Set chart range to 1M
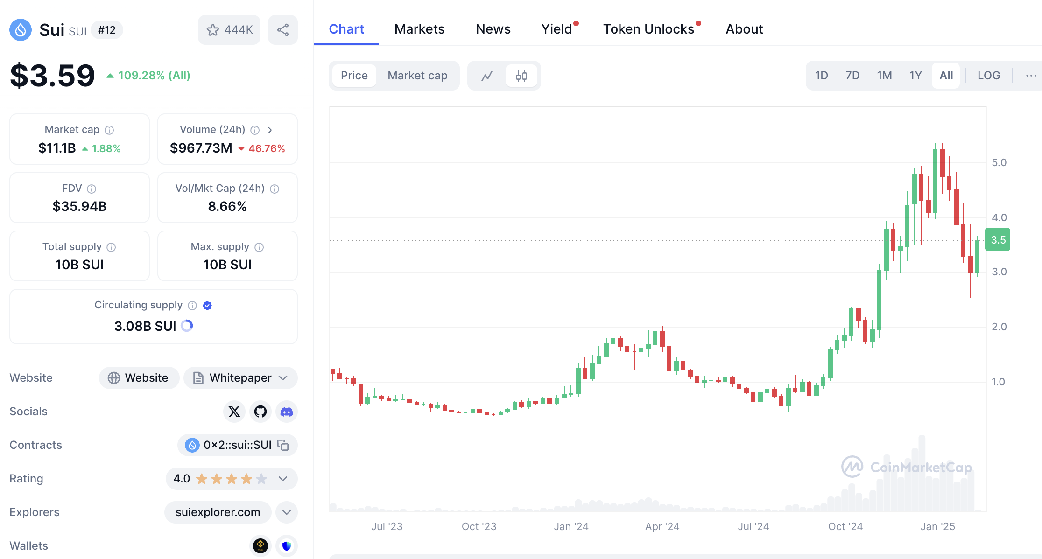The height and width of the screenshot is (559, 1042). (884, 76)
